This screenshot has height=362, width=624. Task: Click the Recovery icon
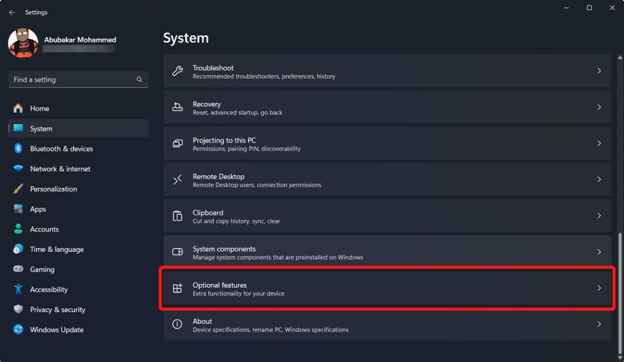pyautogui.click(x=178, y=108)
